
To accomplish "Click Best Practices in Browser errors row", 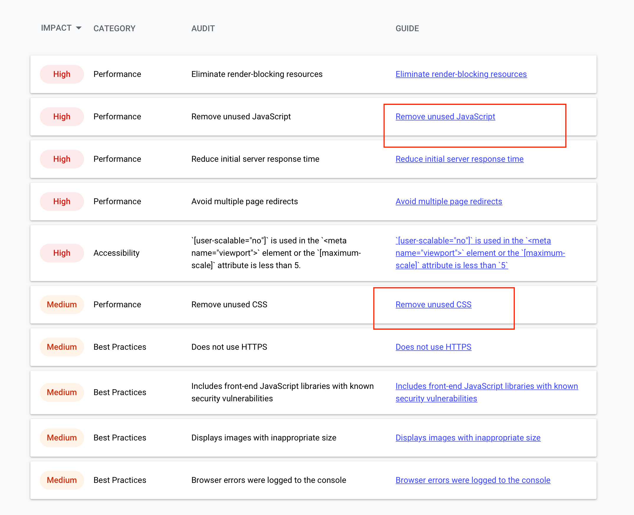I will click(x=120, y=480).
